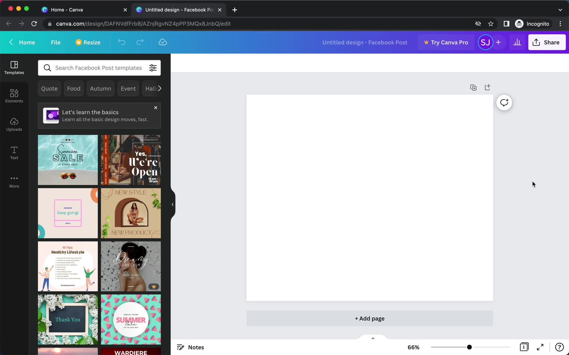
Task: Click the 66% zoom level
Action: (x=413, y=347)
